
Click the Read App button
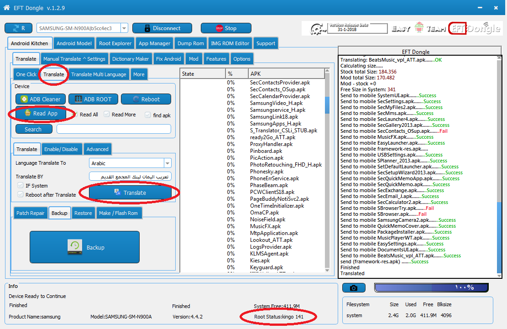(41, 113)
